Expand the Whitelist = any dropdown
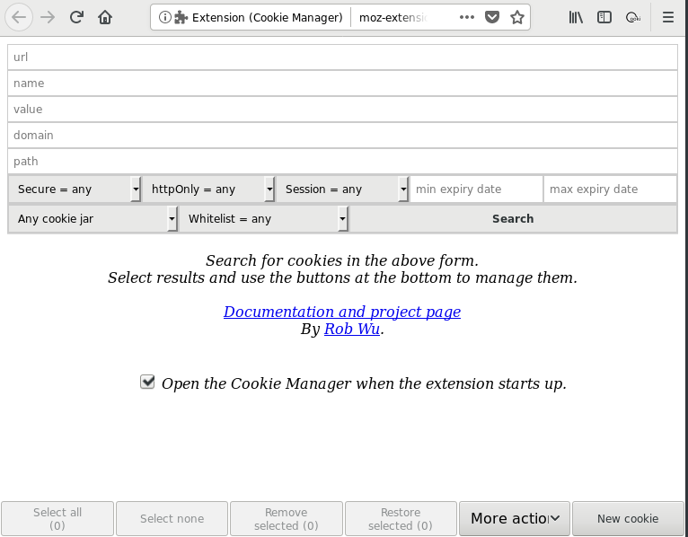 tap(264, 218)
